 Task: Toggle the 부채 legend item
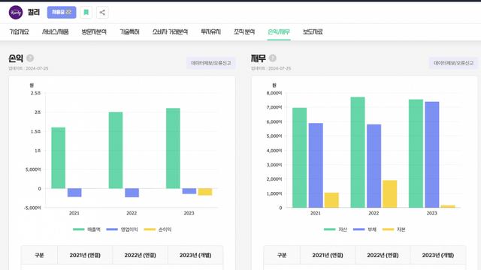coord(365,229)
